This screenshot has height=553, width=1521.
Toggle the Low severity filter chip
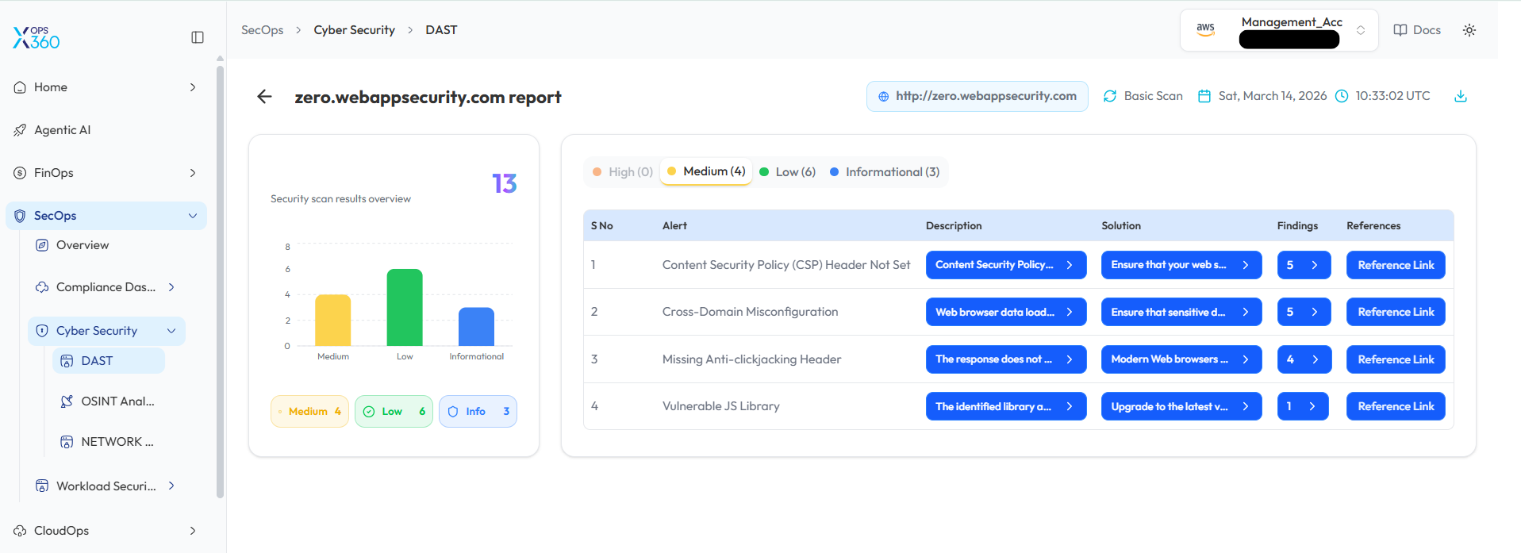[x=394, y=412]
